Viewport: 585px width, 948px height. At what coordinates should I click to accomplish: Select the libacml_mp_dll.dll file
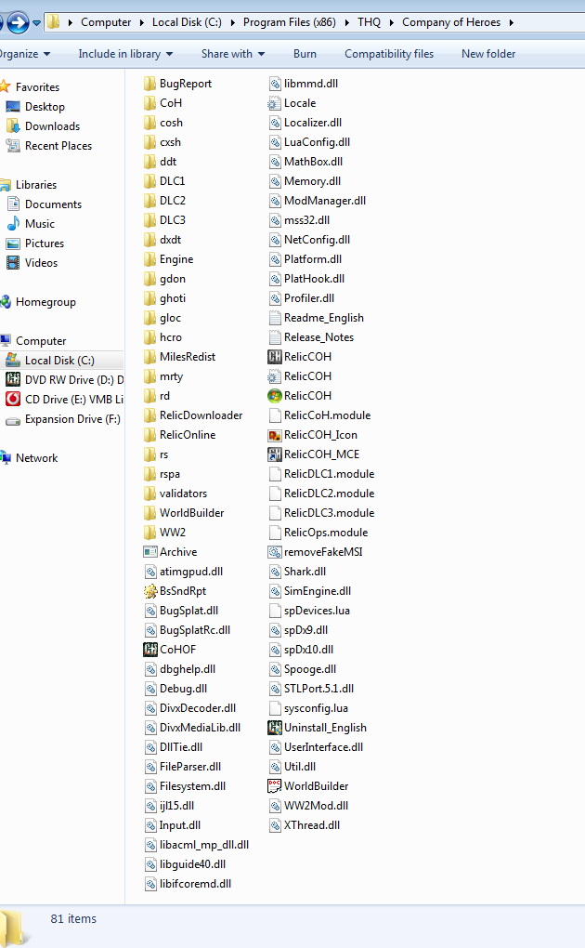204,845
